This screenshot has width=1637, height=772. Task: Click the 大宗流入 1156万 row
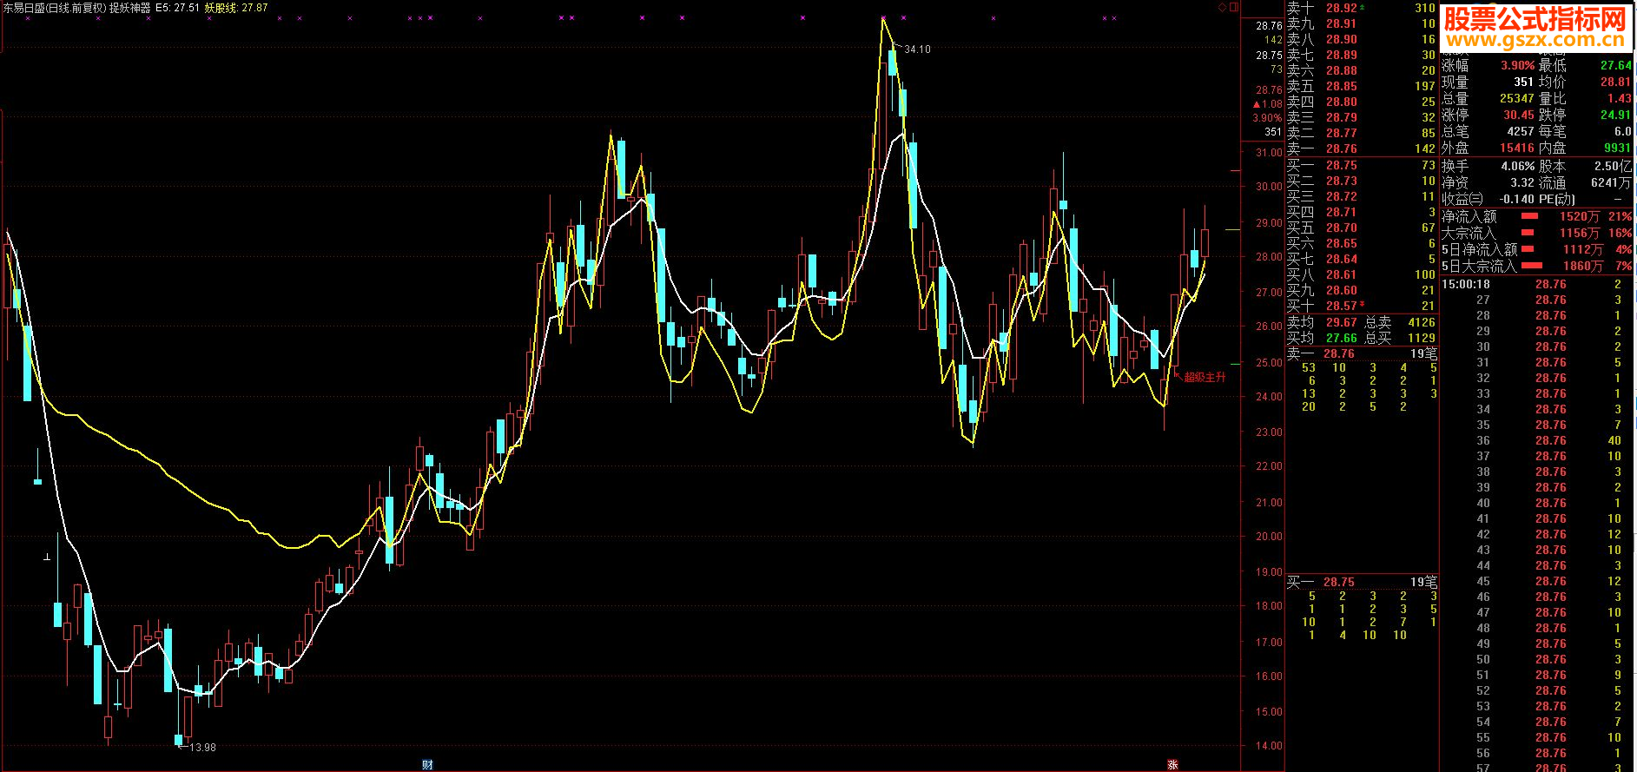click(x=1537, y=233)
